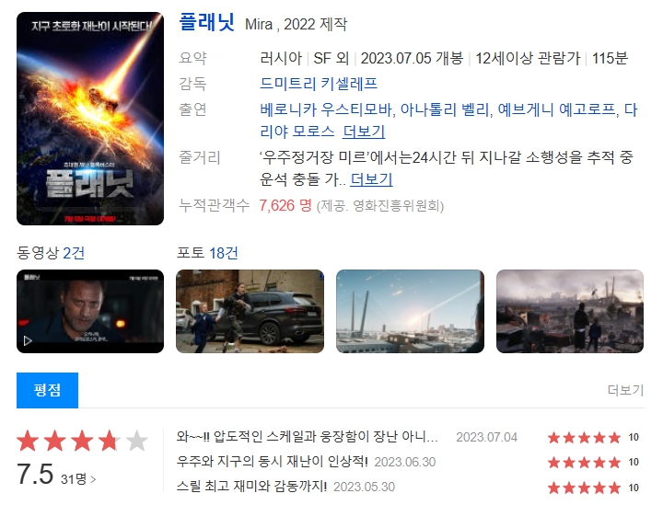Viewport: 663px width, 505px height.
Task: Open more ratings via gray 더보기
Action: (x=625, y=390)
